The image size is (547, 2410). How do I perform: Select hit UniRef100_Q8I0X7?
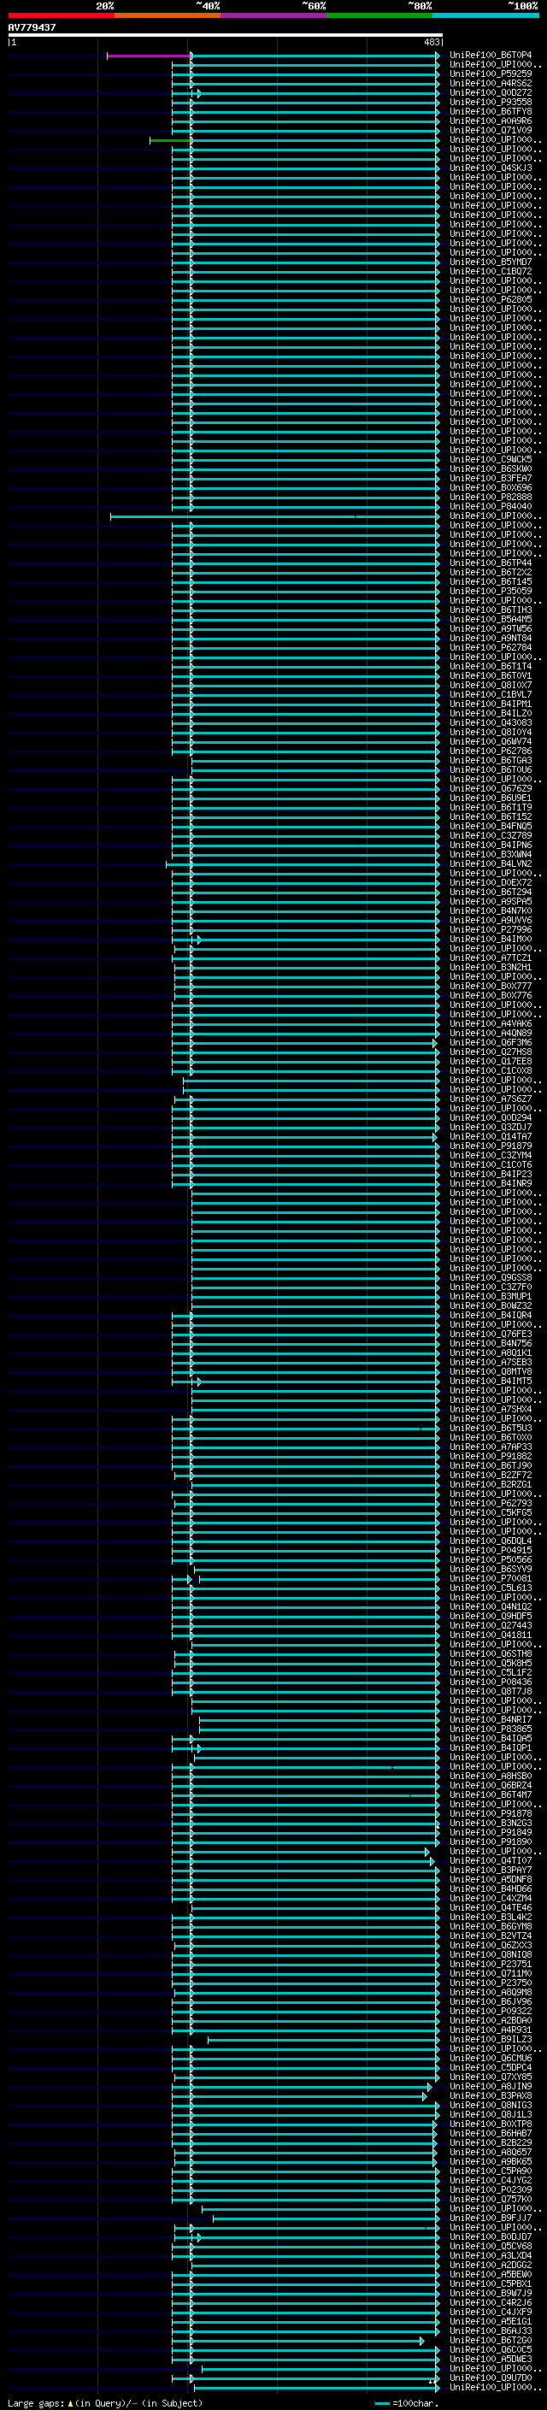pos(490,685)
